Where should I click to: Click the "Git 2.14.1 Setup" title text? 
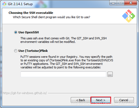[20, 4]
